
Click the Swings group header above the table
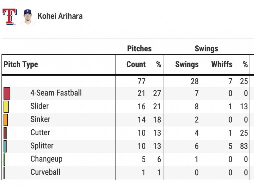(x=206, y=48)
